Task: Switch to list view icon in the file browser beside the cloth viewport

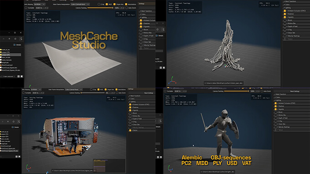Action: [x=18, y=76]
